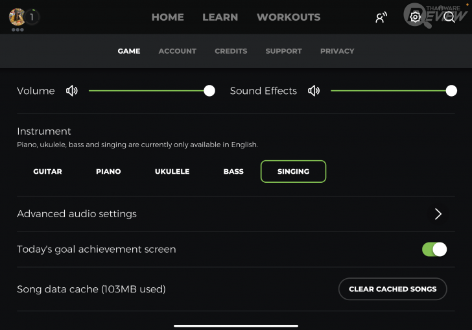Viewport: 472px width, 330px height.
Task: Mute the Sound Effects speaker icon
Action: 314,91
